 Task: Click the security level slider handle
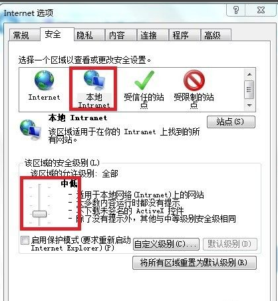[x=40, y=214]
